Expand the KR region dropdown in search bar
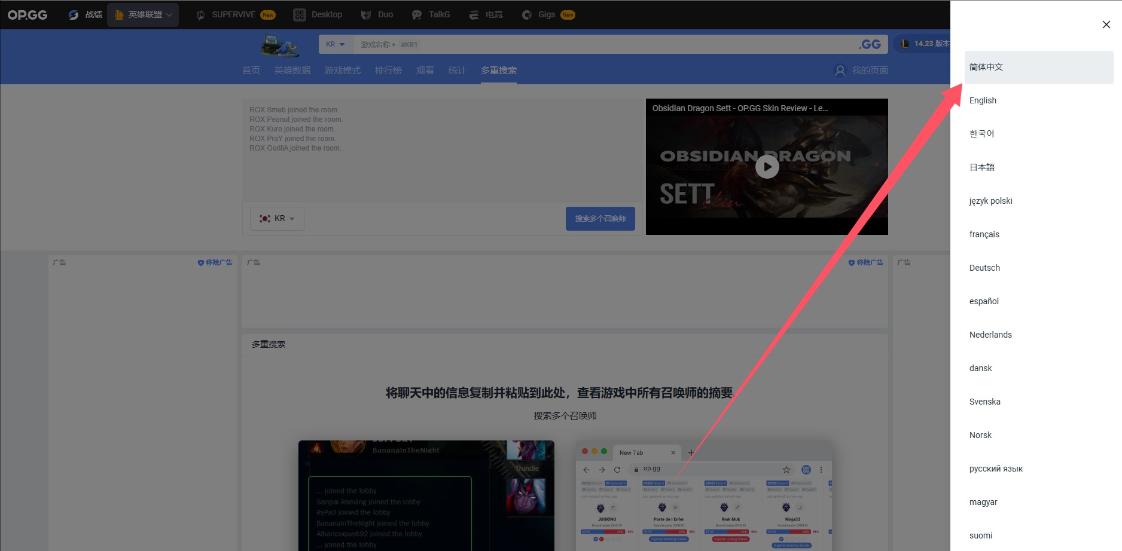Image resolution: width=1122 pixels, height=551 pixels. (336, 44)
